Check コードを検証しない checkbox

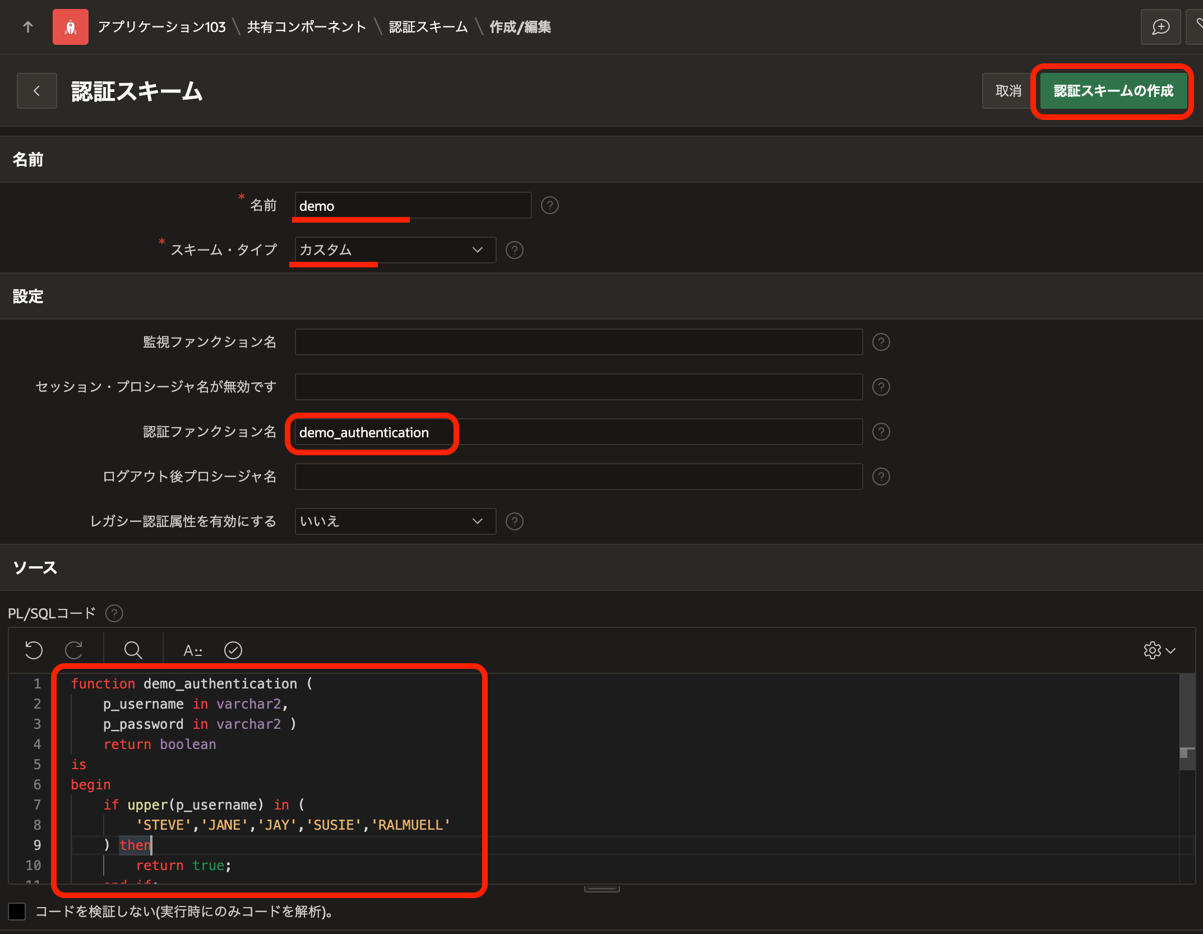point(17,911)
